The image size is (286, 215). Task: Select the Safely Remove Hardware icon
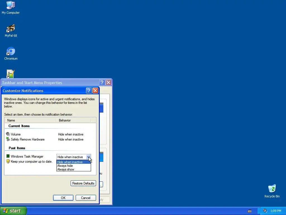click(x=8, y=139)
